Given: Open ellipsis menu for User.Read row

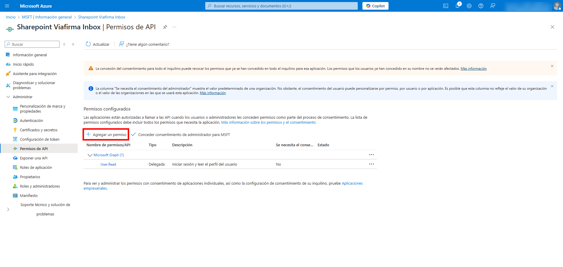Looking at the screenshot, I should click(372, 164).
